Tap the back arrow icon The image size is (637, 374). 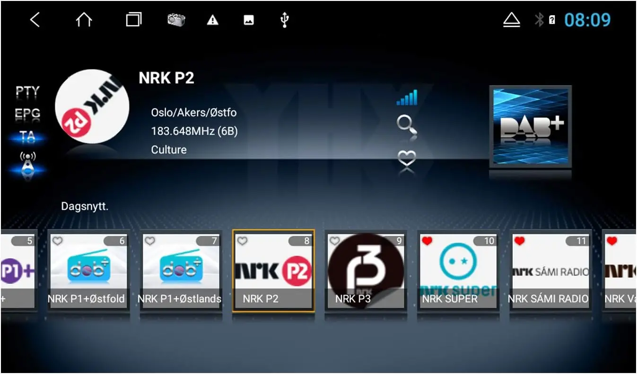point(35,20)
